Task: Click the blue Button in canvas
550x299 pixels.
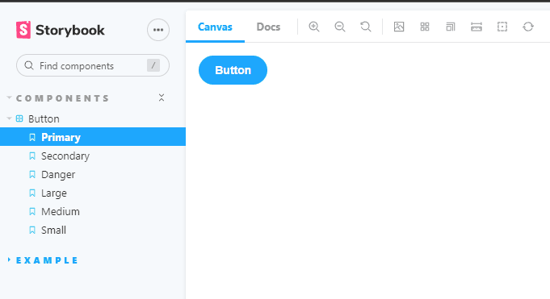Action: (233, 70)
